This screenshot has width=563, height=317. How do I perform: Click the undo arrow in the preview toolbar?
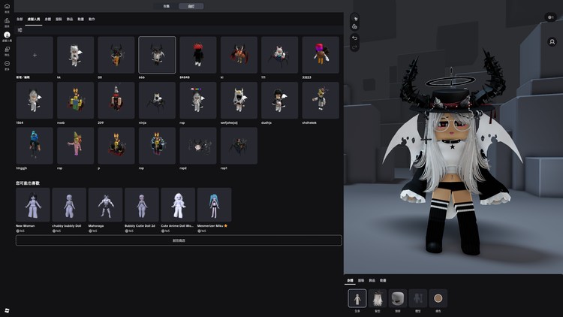(x=355, y=38)
